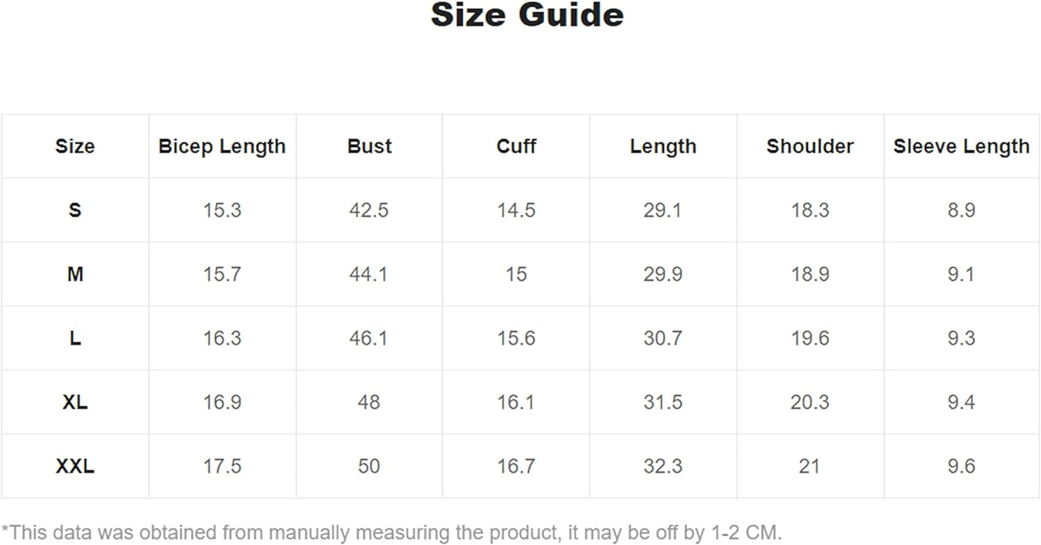1041x545 pixels.
Task: Select the L size row label
Action: 75,338
